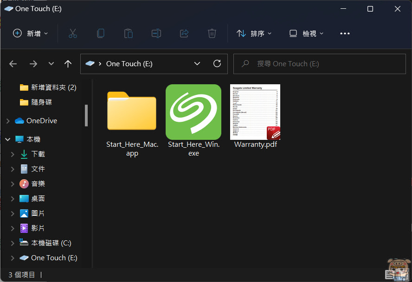Click the Rename icon in toolbar
Image resolution: width=412 pixels, height=282 pixels.
156,34
